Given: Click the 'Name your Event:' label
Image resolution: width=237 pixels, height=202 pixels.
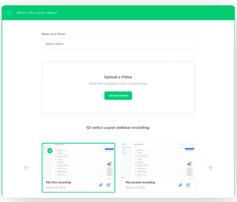Looking at the screenshot, I should (54, 34).
